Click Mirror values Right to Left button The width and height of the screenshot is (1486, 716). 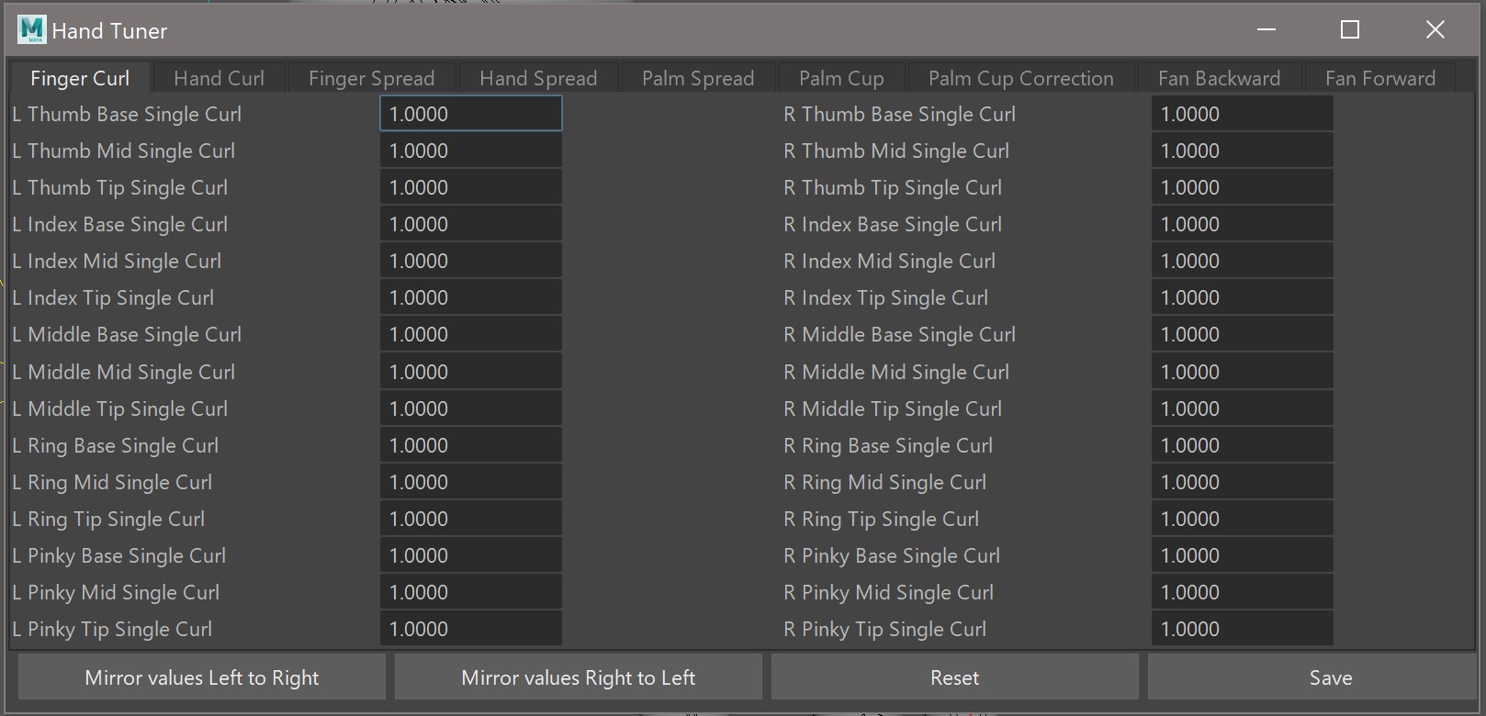pos(579,677)
